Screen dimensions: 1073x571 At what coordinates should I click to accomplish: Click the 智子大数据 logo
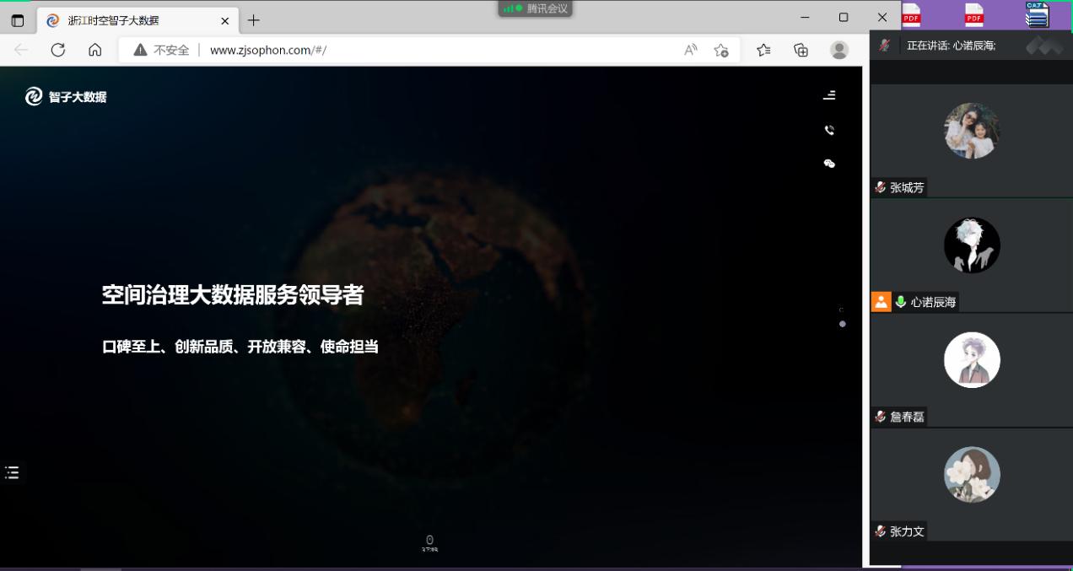coord(66,97)
